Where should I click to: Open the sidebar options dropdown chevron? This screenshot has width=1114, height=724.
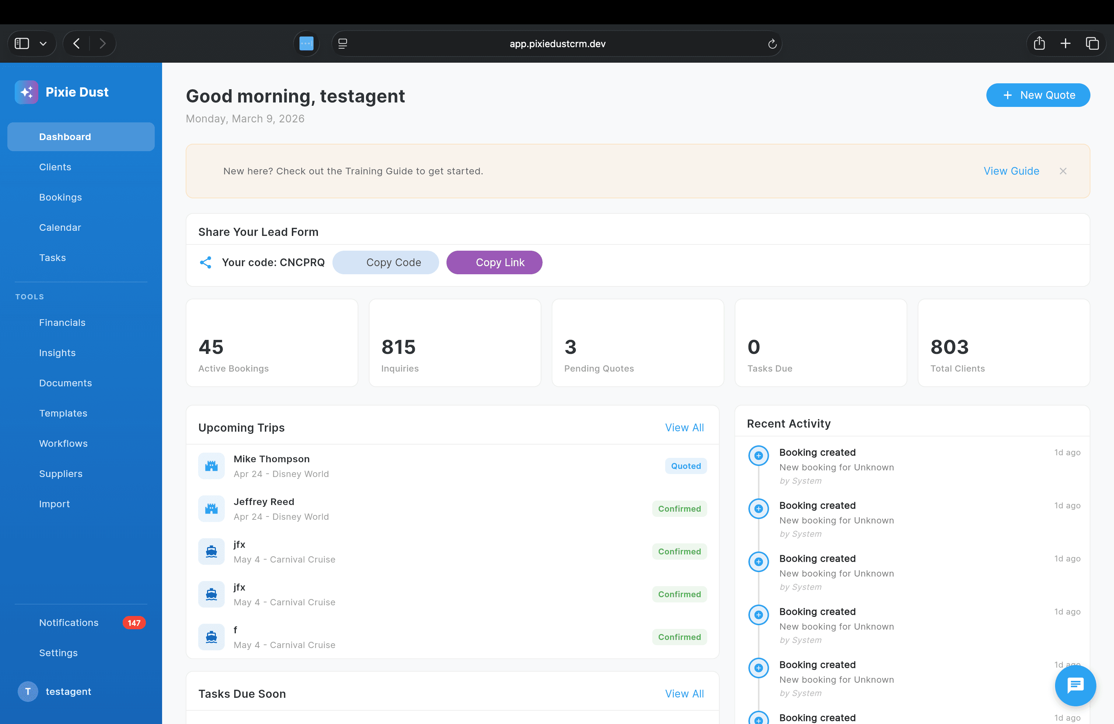coord(43,43)
